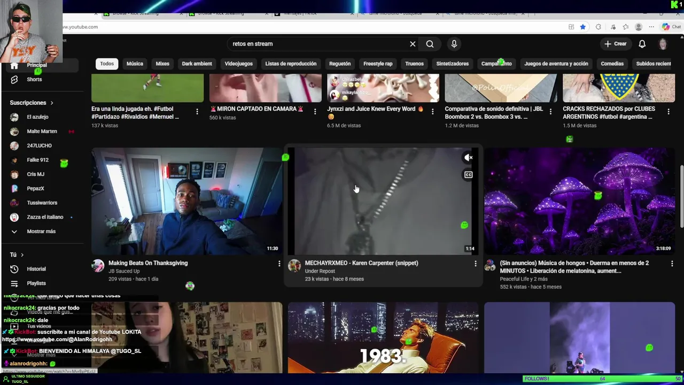Expand 'Mostrar más' subscriptions
This screenshot has width=684, height=385.
pyautogui.click(x=42, y=232)
